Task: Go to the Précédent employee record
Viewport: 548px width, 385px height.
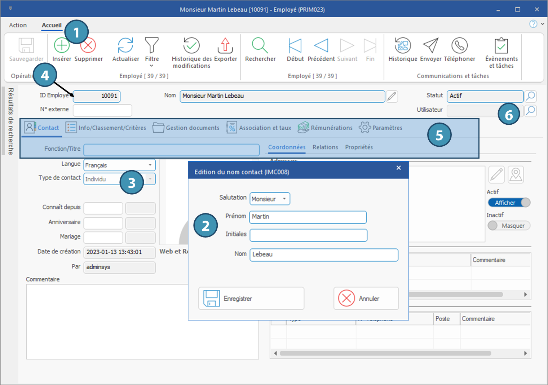Action: click(321, 46)
